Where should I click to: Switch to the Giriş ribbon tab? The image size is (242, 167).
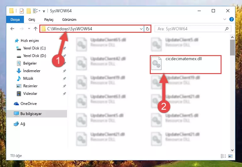(32, 20)
